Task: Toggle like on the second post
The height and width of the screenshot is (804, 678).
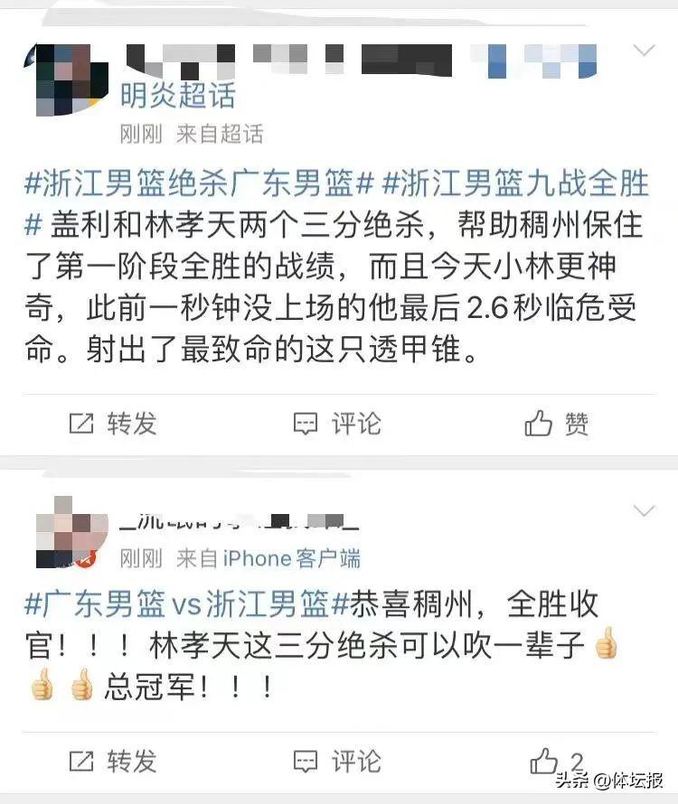Action: [x=543, y=761]
